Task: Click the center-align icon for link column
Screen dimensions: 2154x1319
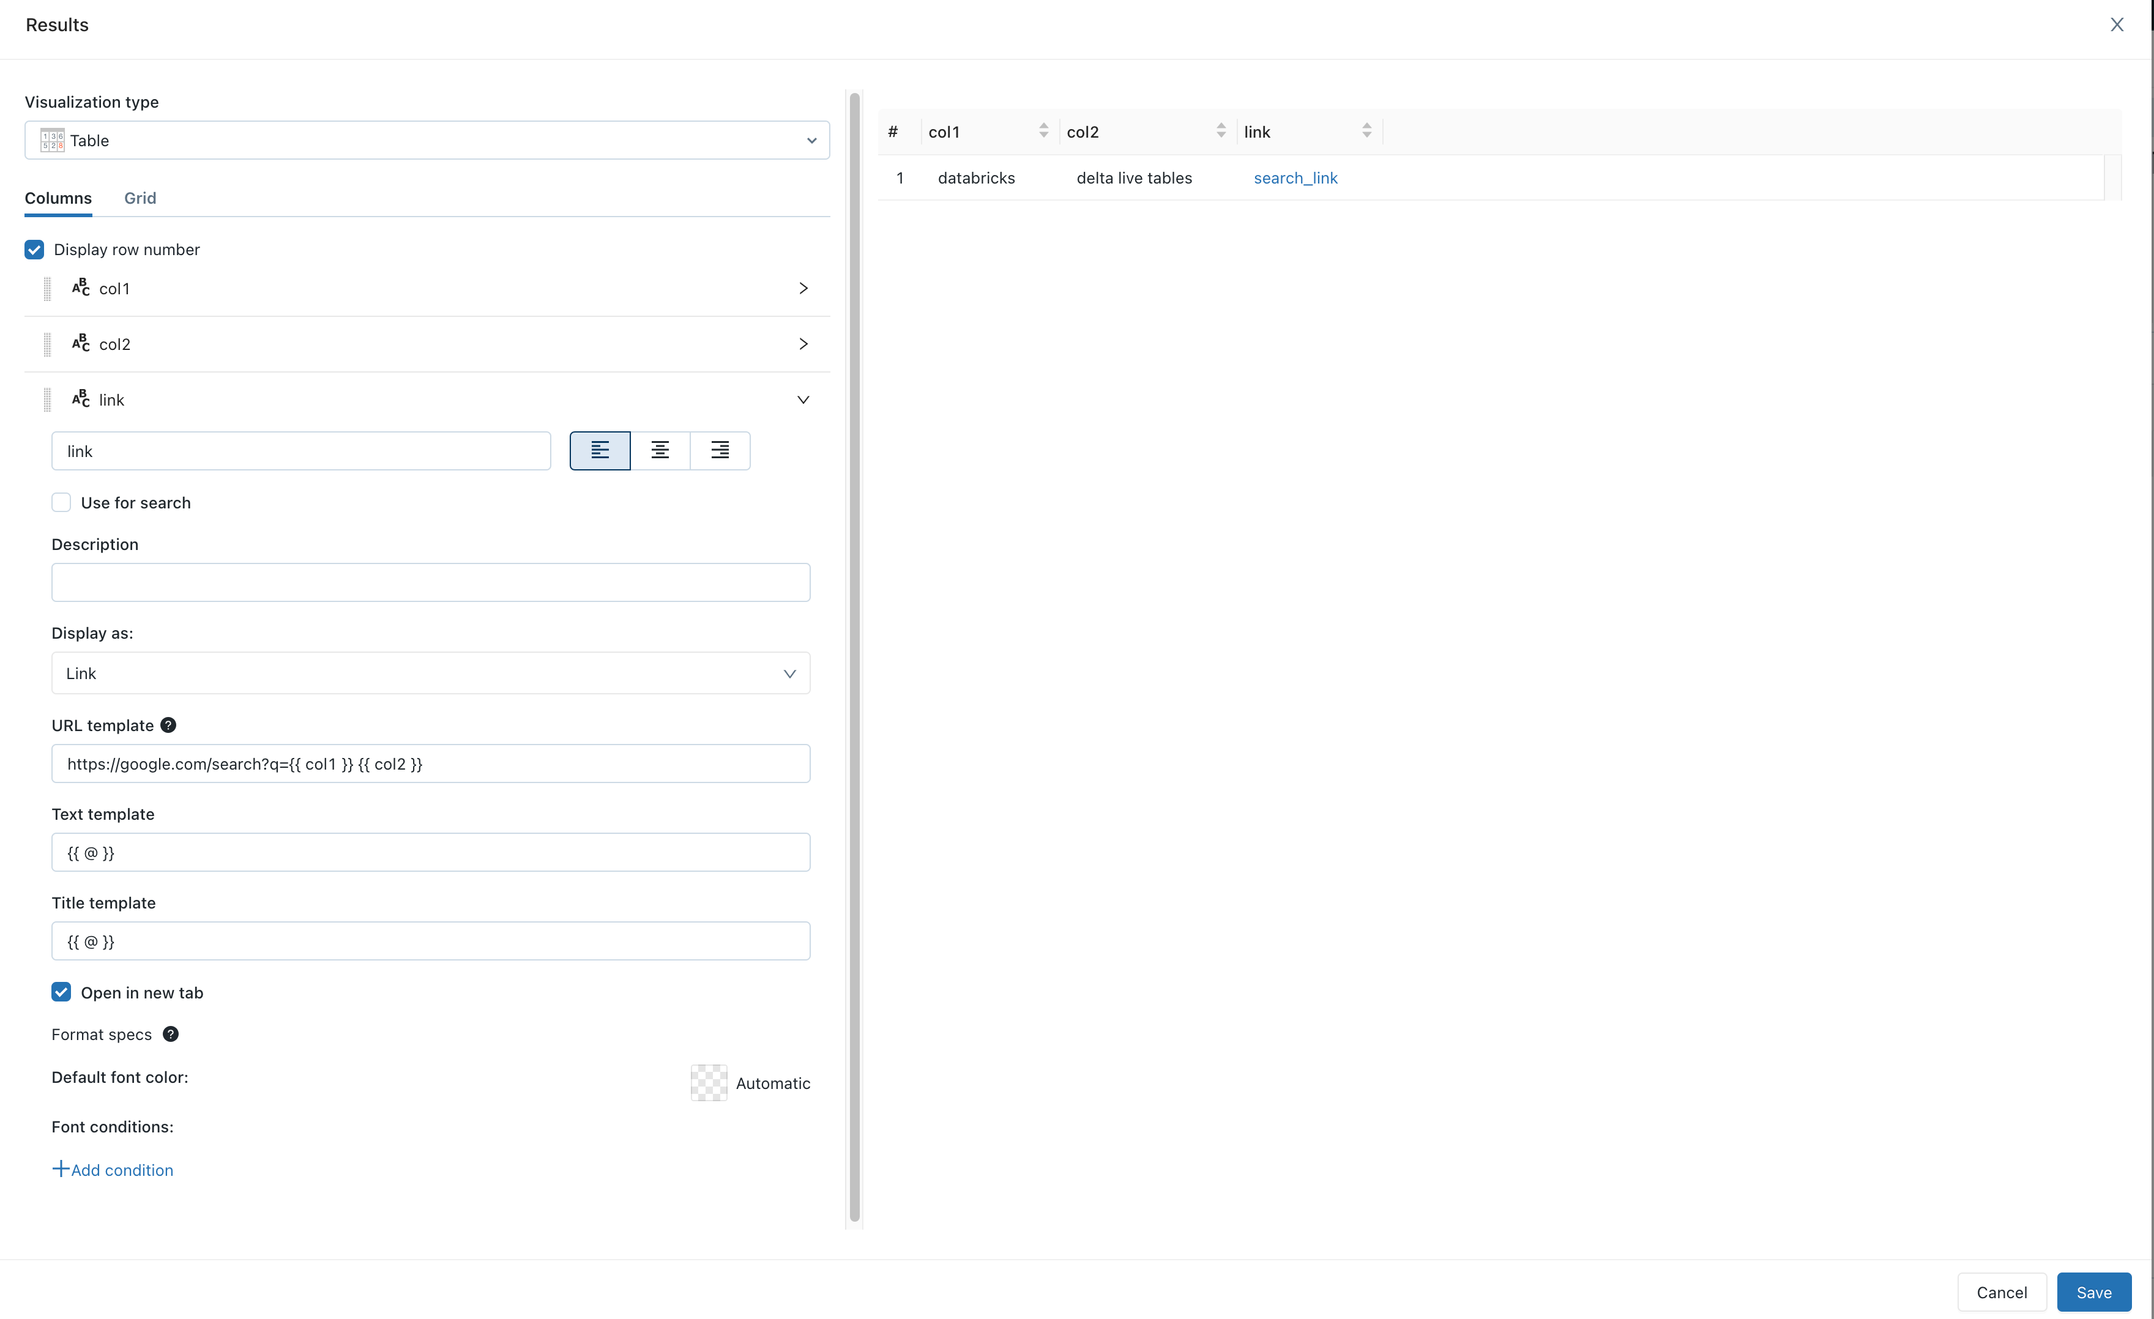Action: (x=660, y=450)
